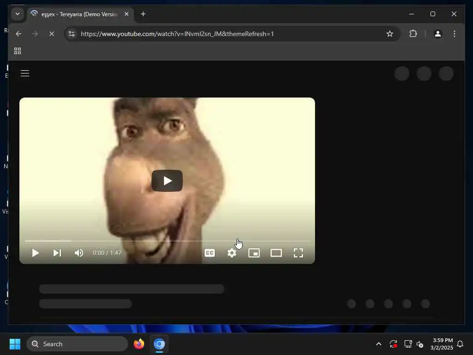Open browser profile account icon
This screenshot has width=473, height=355.
coord(438,34)
